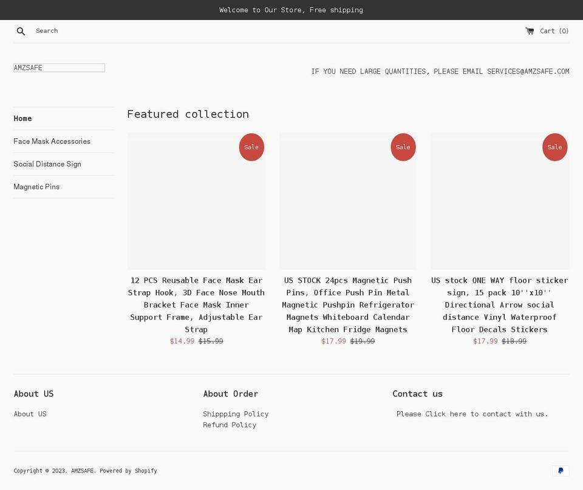Click the Sale badge on Face Mask product

click(x=251, y=147)
